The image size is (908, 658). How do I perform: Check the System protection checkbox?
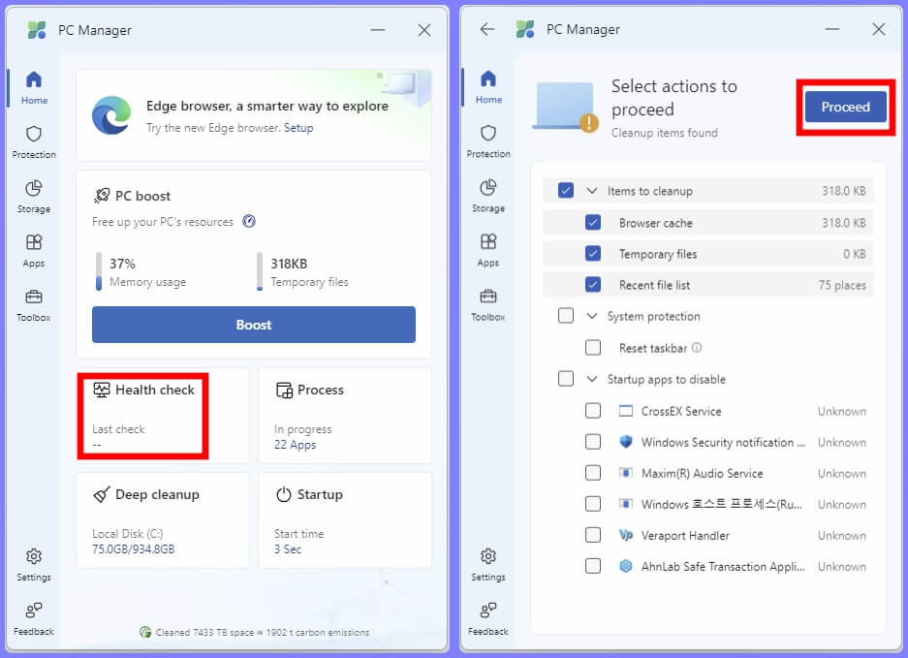[x=566, y=316]
